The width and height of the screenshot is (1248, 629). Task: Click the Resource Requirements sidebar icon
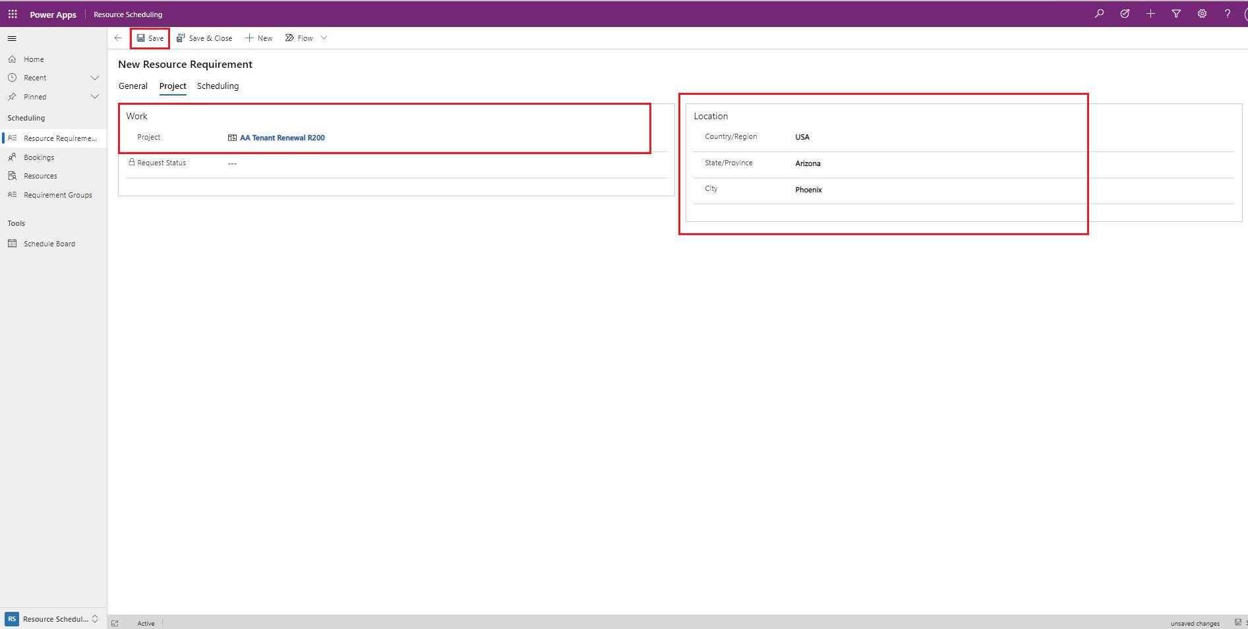coord(12,138)
